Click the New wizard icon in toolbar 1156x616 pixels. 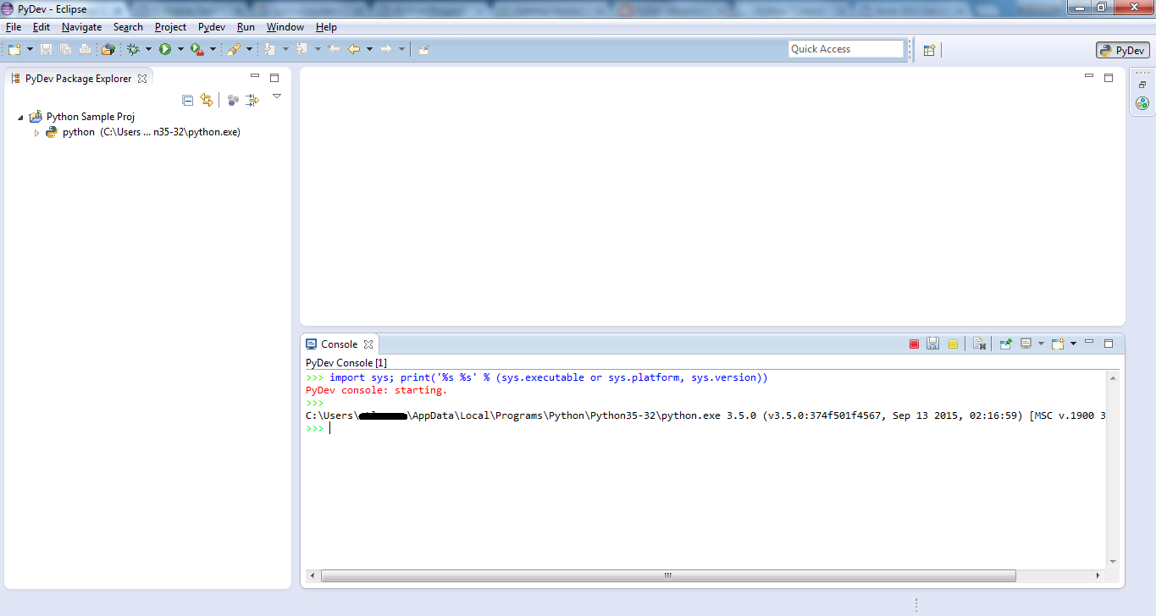pos(15,49)
